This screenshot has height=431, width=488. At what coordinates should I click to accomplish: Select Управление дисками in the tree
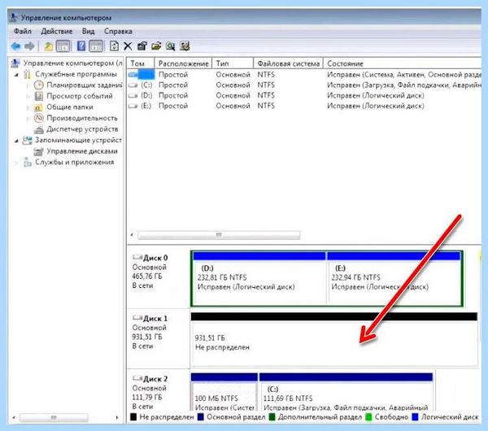point(82,151)
